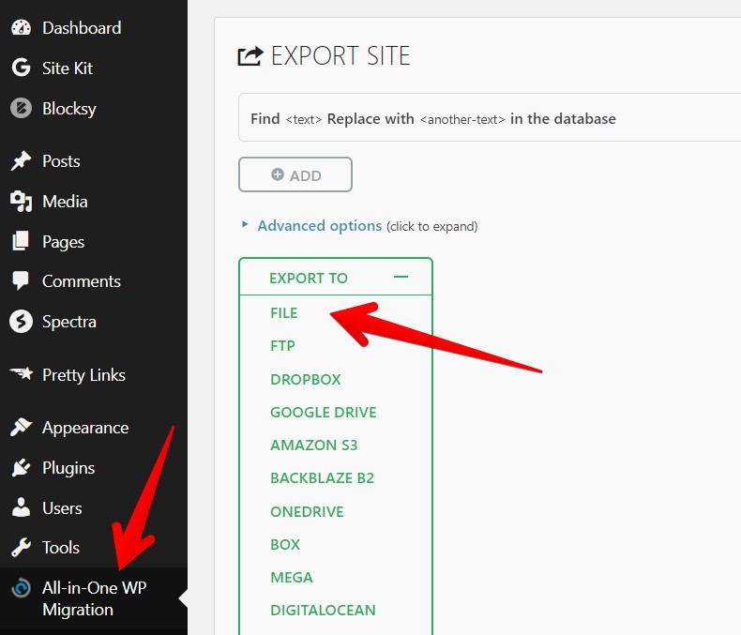
Task: Click the EXPORT SITE heading text
Action: pos(340,55)
